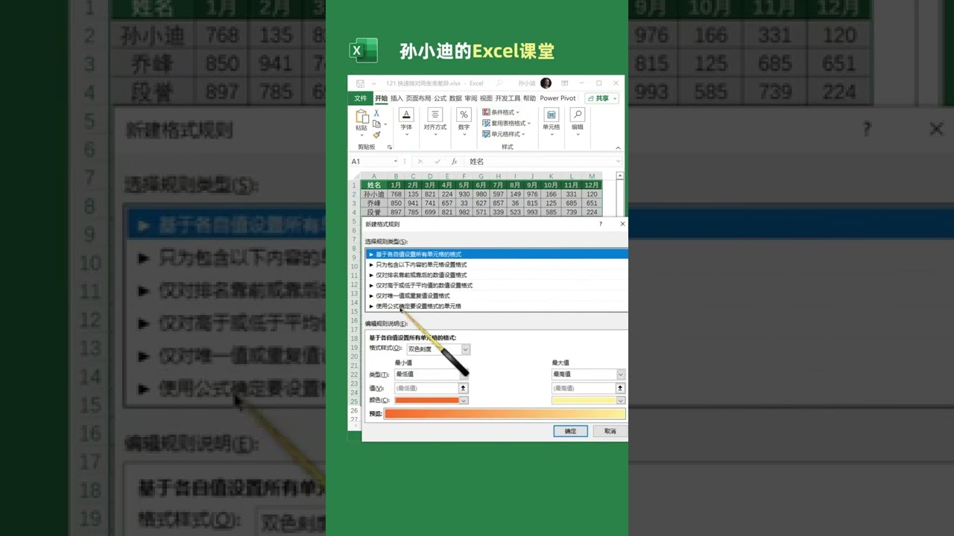Click the fx insert function icon
Screen dimensions: 954x536
tap(453, 162)
